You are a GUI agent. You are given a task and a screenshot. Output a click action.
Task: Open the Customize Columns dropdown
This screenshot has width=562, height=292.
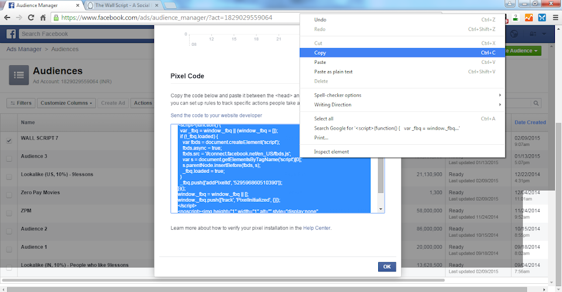click(66, 103)
